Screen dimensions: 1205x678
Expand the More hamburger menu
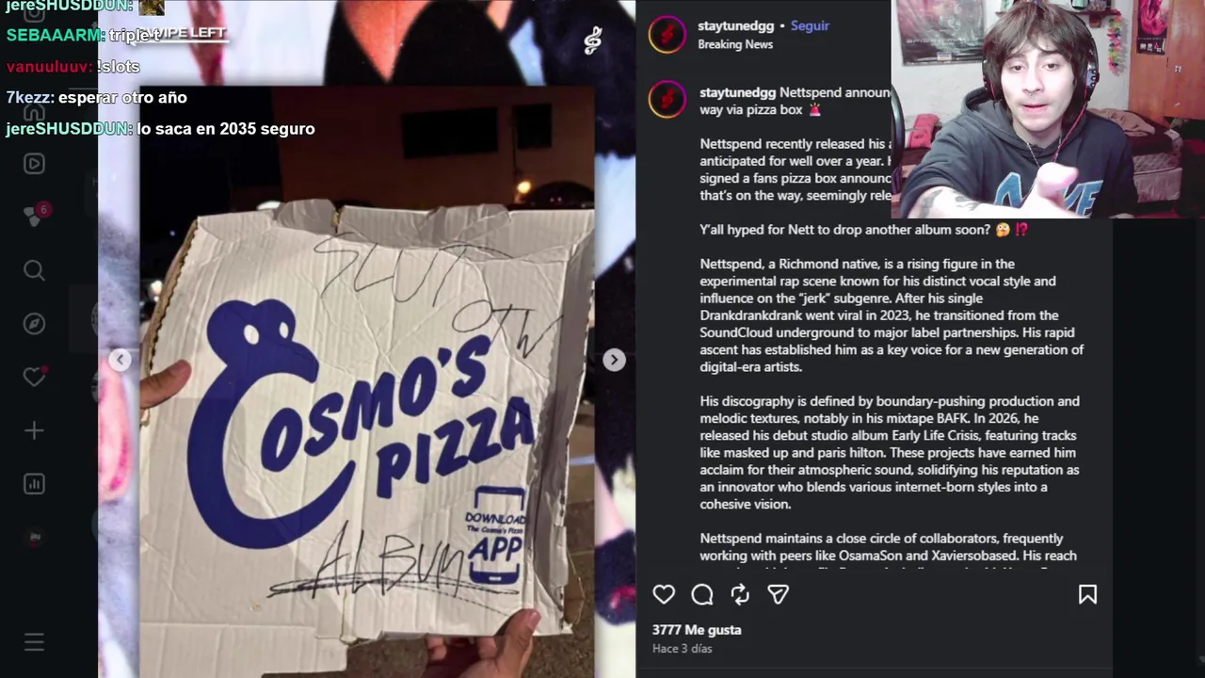34,642
